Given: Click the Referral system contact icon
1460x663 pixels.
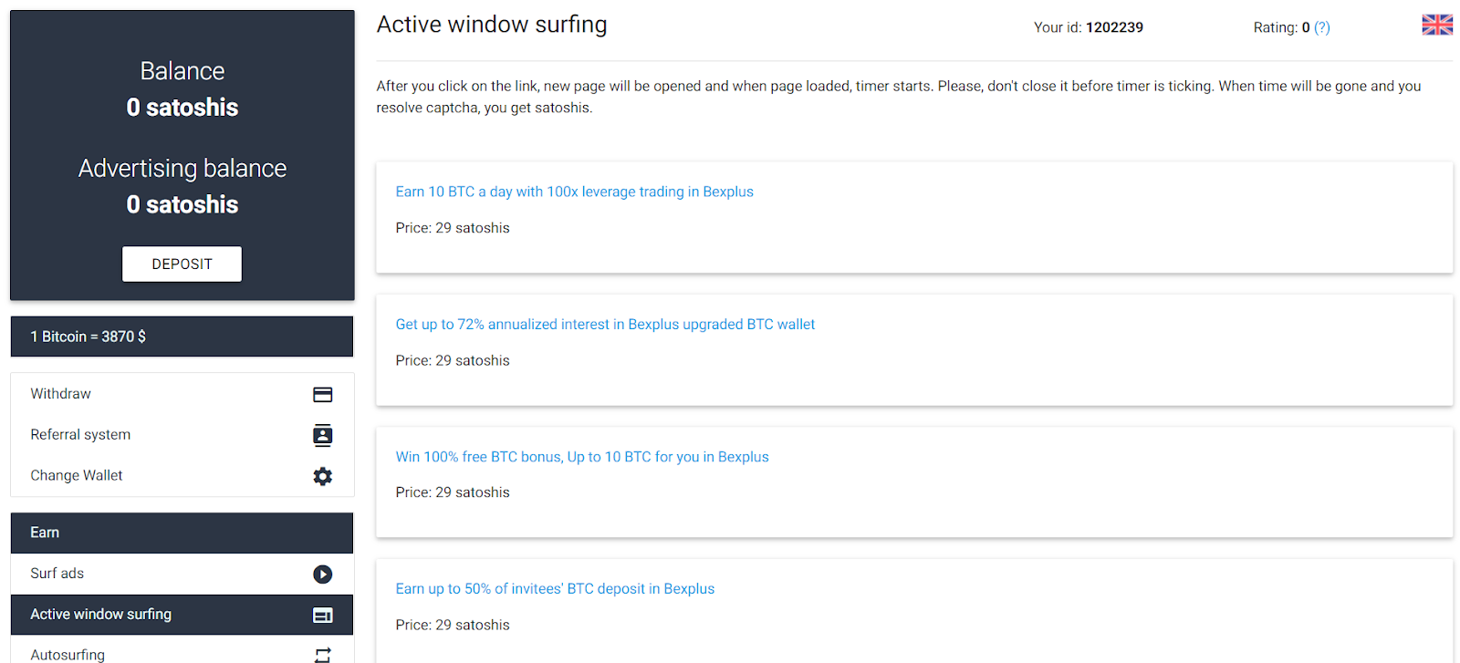Looking at the screenshot, I should click(x=322, y=436).
